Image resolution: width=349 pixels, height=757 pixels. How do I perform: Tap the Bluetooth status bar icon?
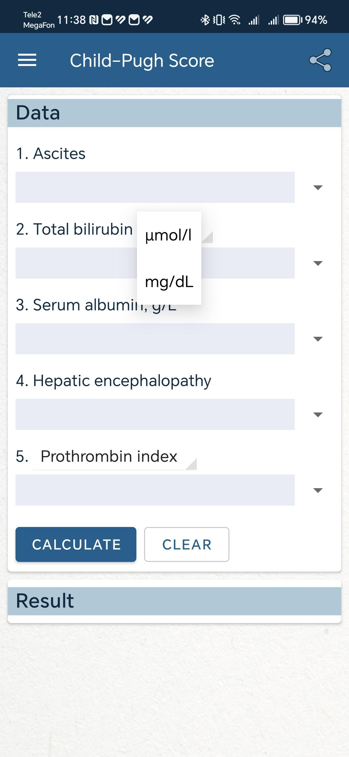coord(205,20)
